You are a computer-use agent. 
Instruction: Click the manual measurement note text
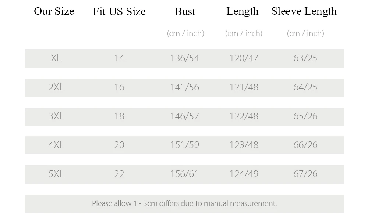point(184,203)
